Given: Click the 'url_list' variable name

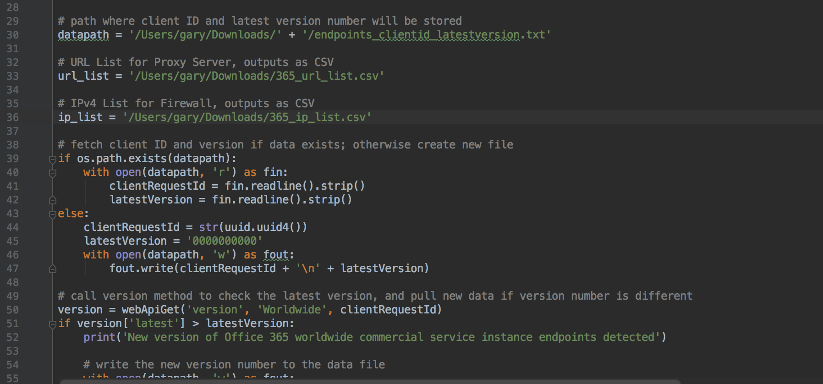Looking at the screenshot, I should [83, 76].
